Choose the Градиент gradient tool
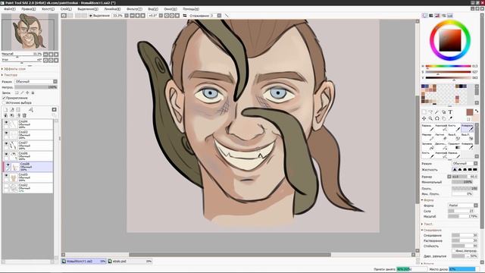This screenshot has width=485, height=273. (454, 146)
